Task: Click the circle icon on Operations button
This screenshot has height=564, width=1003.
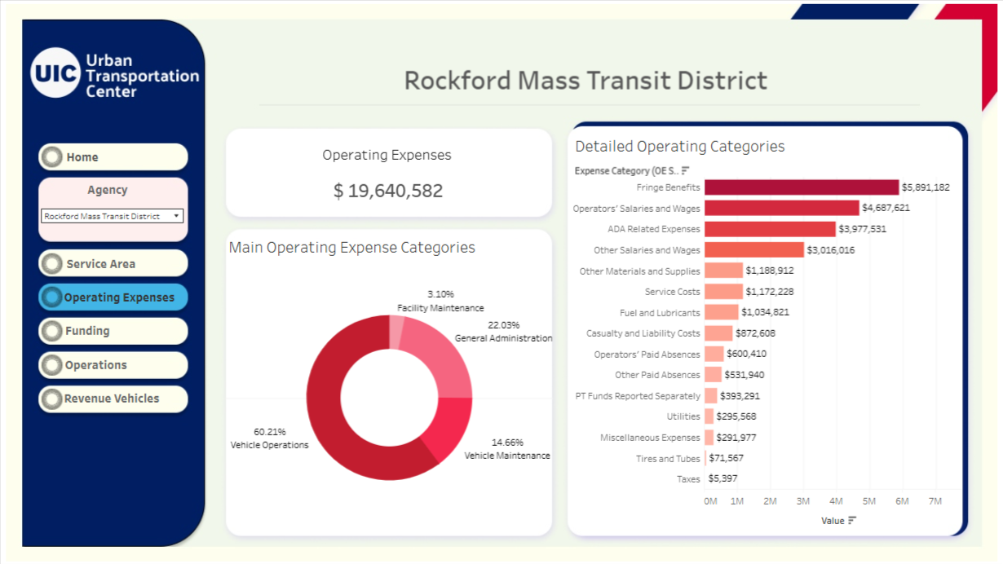Action: click(52, 365)
